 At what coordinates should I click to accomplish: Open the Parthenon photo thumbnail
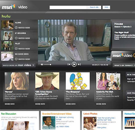point(130,122)
